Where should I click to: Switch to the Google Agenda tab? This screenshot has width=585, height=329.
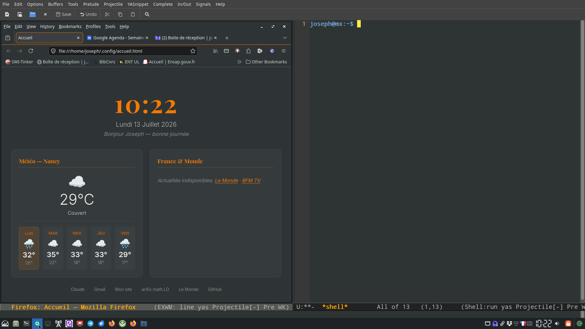click(x=118, y=38)
